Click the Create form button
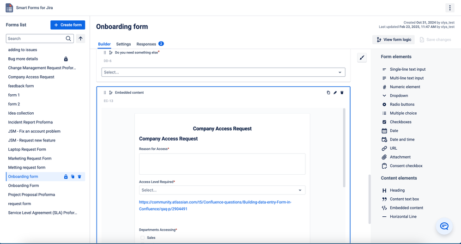The image size is (461, 244). (x=68, y=25)
